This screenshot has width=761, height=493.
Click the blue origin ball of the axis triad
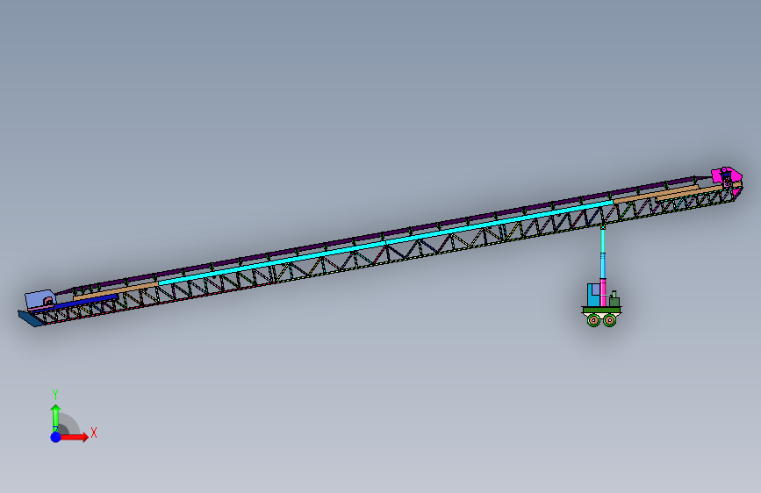(55, 437)
